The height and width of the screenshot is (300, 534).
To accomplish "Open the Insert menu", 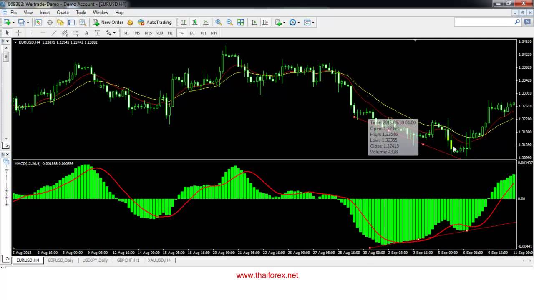I will [45, 12].
